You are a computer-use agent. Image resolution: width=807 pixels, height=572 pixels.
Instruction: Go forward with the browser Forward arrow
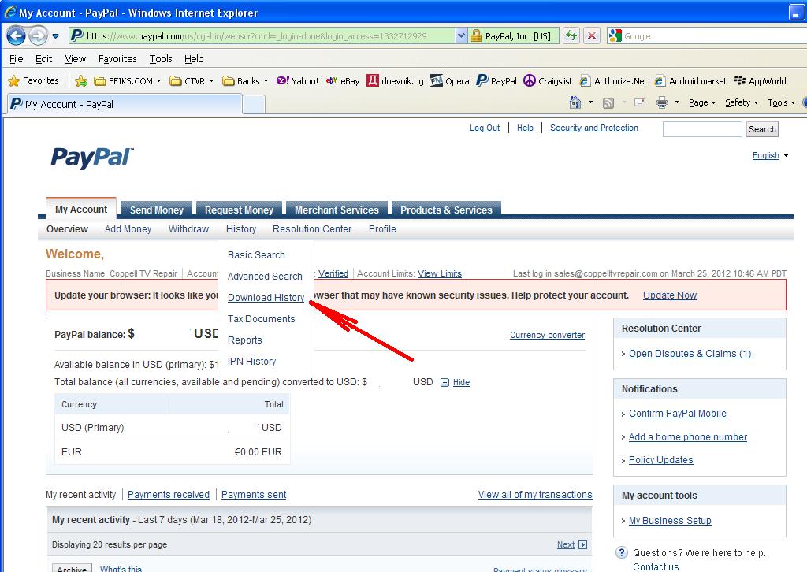pyautogui.click(x=38, y=36)
